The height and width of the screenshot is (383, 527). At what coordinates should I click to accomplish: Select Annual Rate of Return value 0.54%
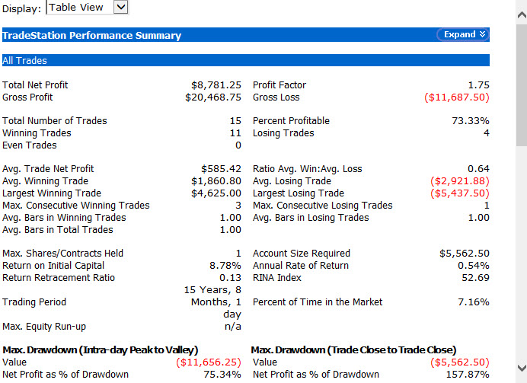coord(474,266)
